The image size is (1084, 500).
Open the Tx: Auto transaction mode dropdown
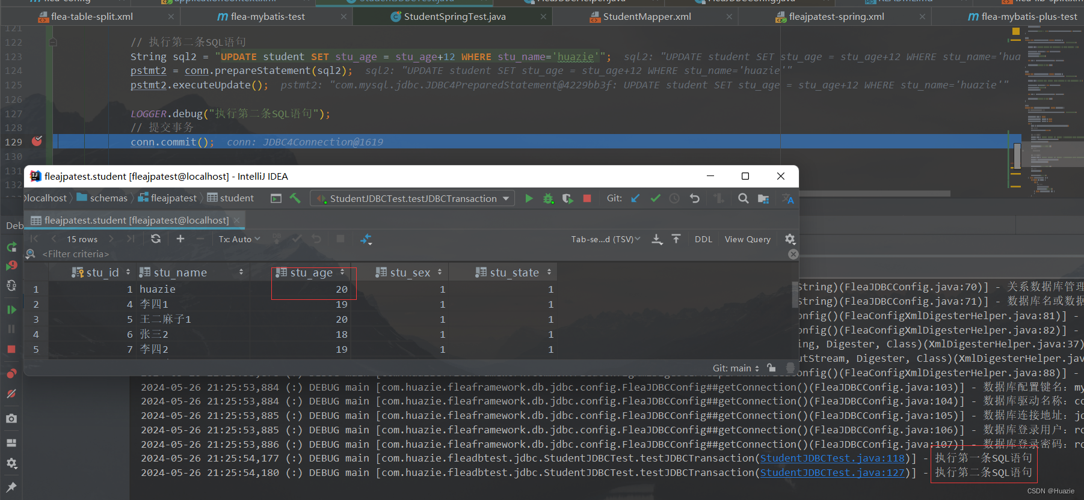[x=239, y=239]
